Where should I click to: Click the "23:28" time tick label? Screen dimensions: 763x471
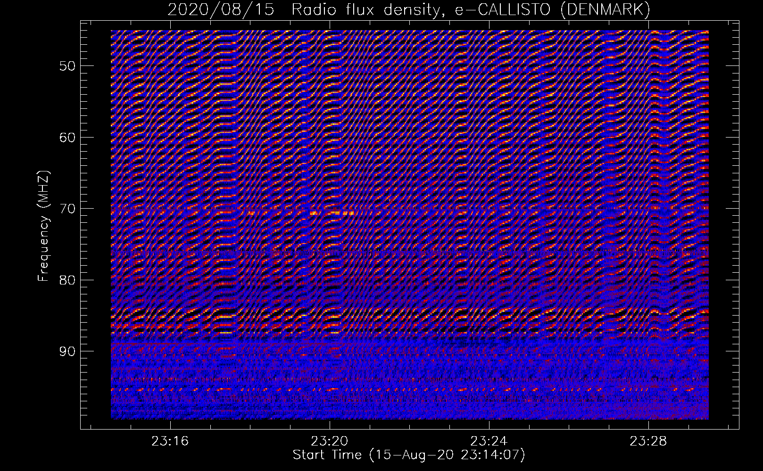point(648,441)
